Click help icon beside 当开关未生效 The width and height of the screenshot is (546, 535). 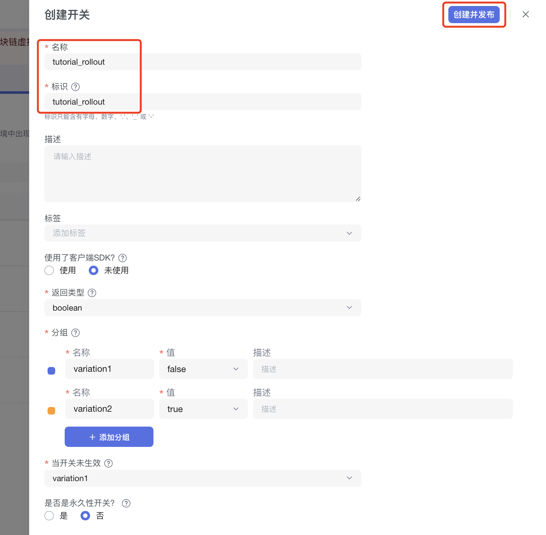[108, 463]
